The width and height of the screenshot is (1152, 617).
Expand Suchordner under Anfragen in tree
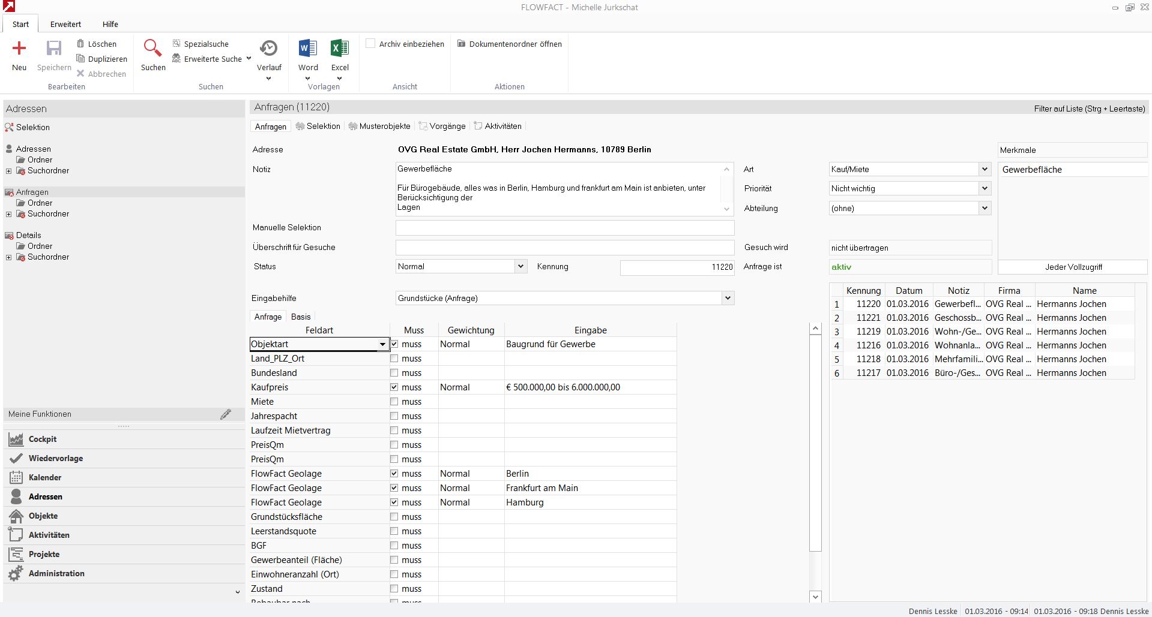9,214
